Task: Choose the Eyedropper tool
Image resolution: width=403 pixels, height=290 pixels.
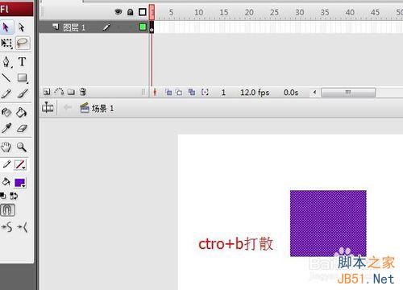Action: coord(6,128)
